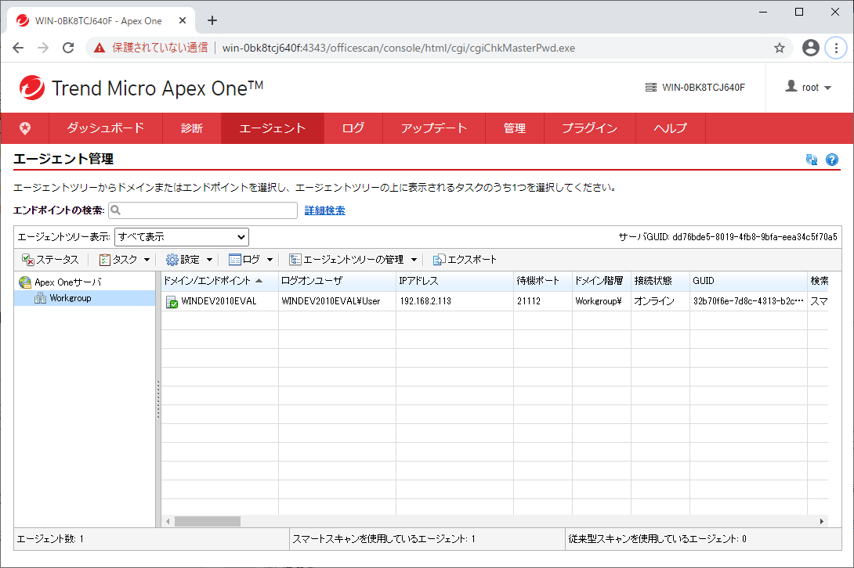Click the Tasks clipboard icon

pos(104,260)
